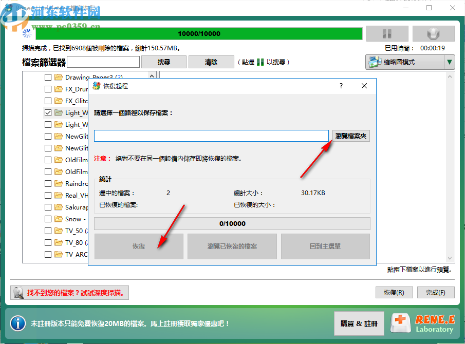
Task: Click Real_VH folder tree row text
Action: [77, 195]
